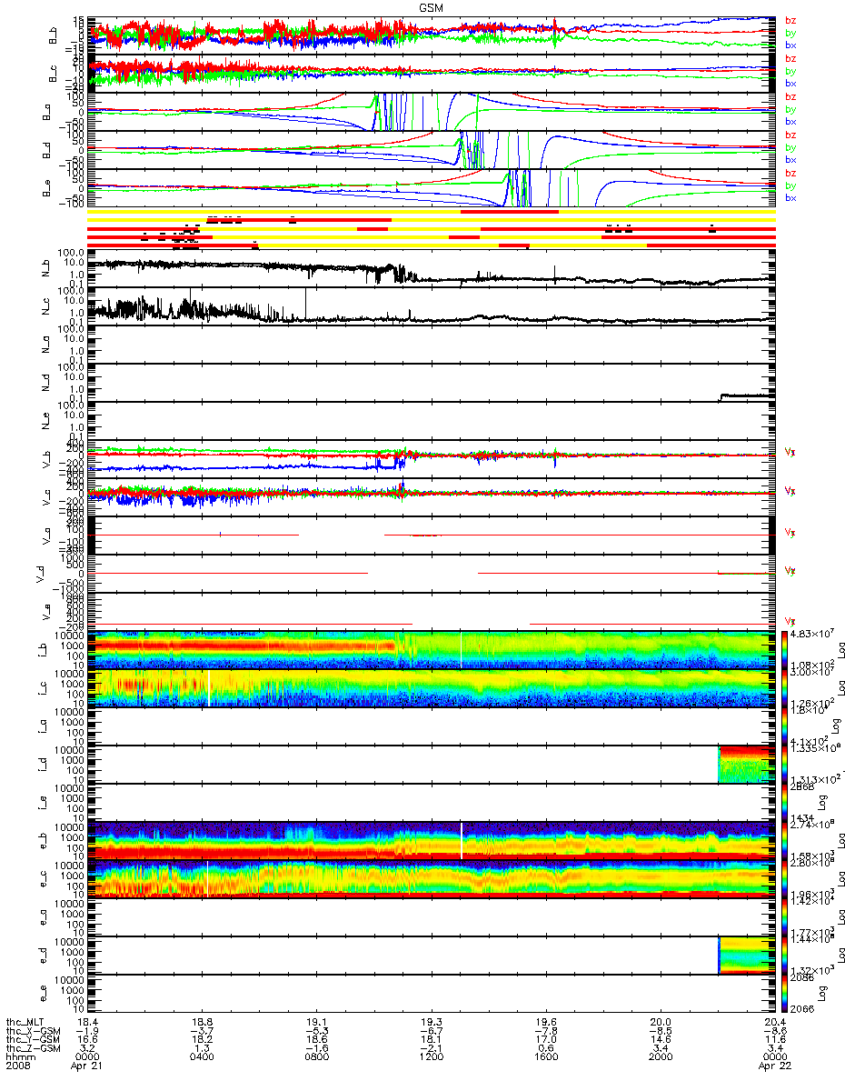Click the bx legend label of B_b panel
The width and height of the screenshot is (845, 1091).
pos(790,45)
